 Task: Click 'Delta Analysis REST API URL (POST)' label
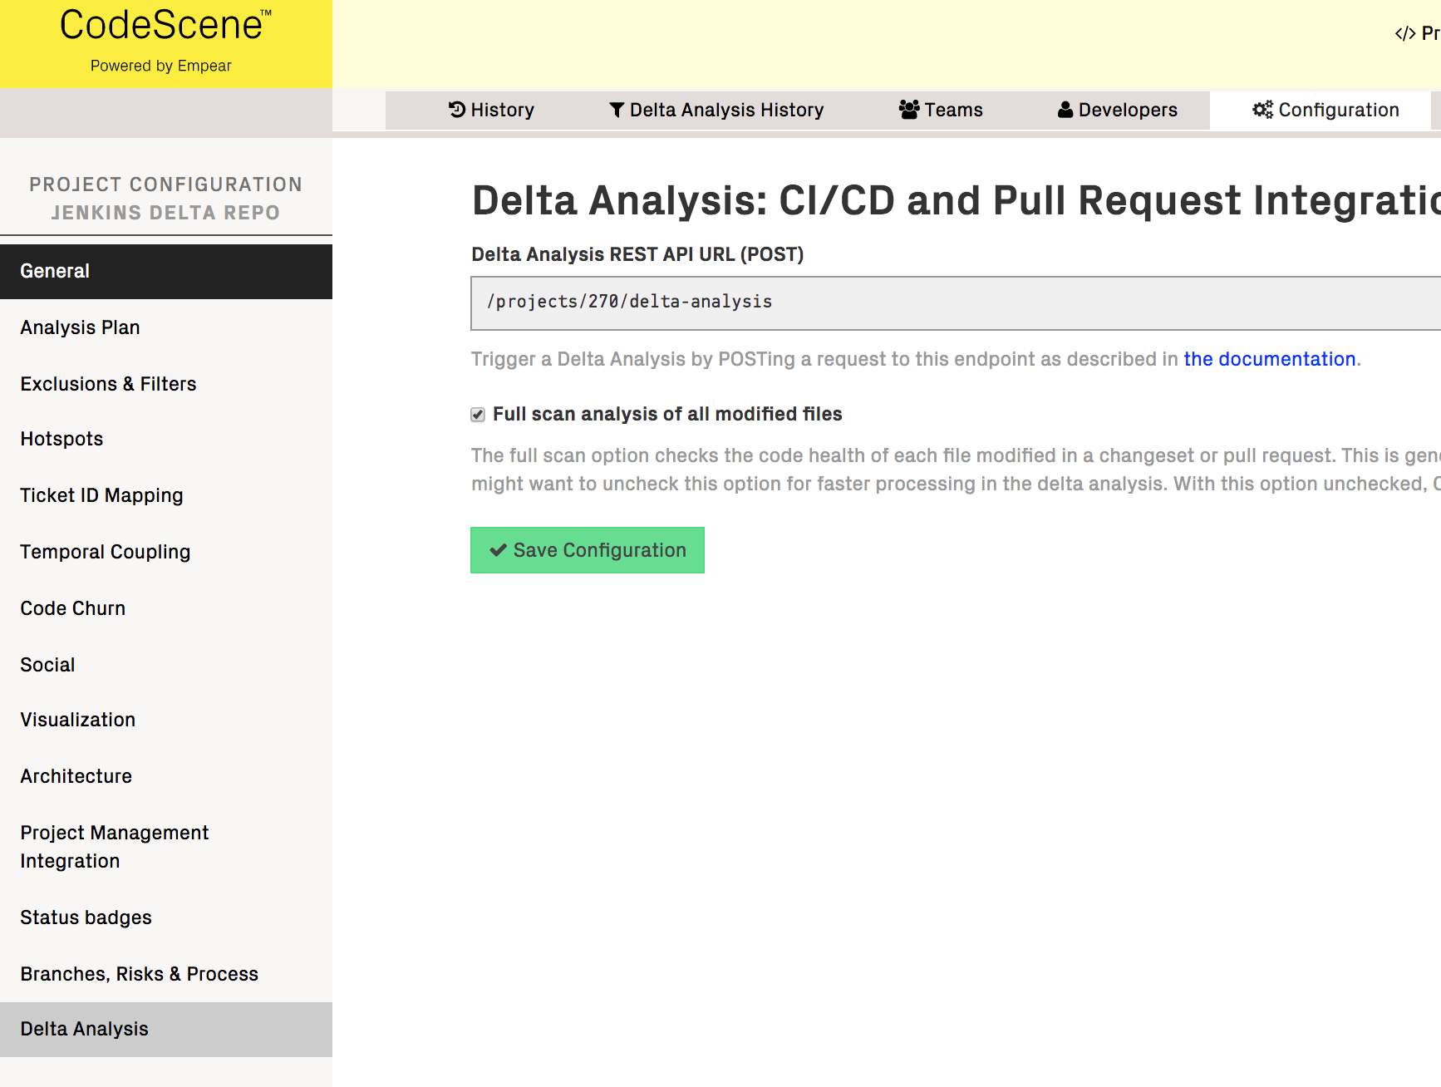tap(637, 254)
